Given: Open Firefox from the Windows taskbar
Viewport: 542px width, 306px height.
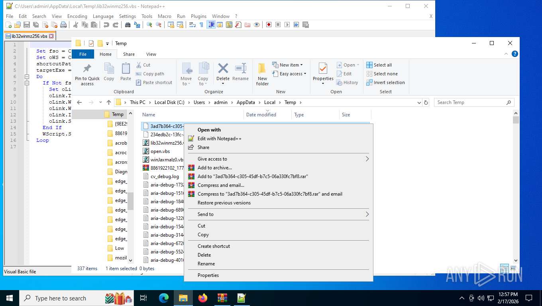Looking at the screenshot, I should tap(203, 298).
